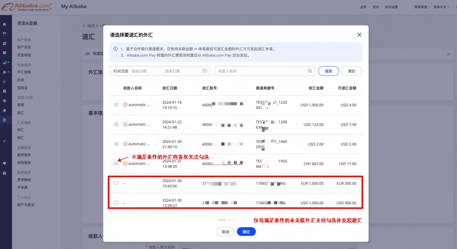This screenshot has height=249, width=457.
Task: Open 外汇到账 in the sidebar menu
Action: (24, 72)
